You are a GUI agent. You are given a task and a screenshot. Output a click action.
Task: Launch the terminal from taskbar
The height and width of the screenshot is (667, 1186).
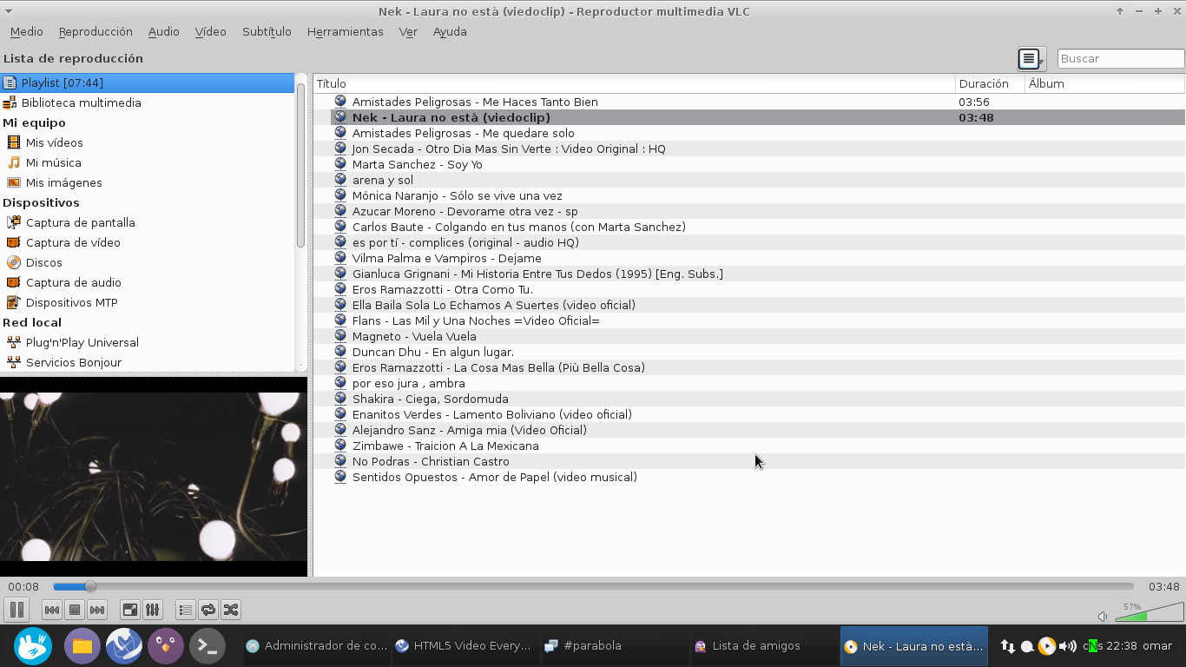coord(208,646)
